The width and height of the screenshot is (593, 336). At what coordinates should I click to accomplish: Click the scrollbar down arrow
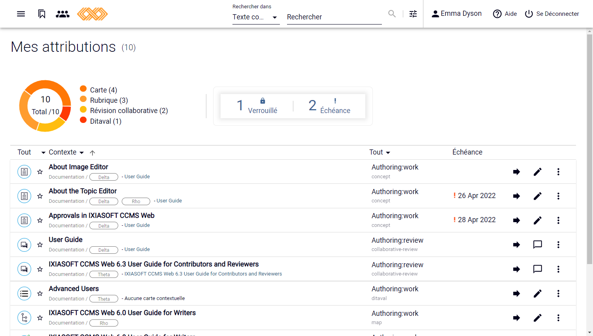(589, 332)
